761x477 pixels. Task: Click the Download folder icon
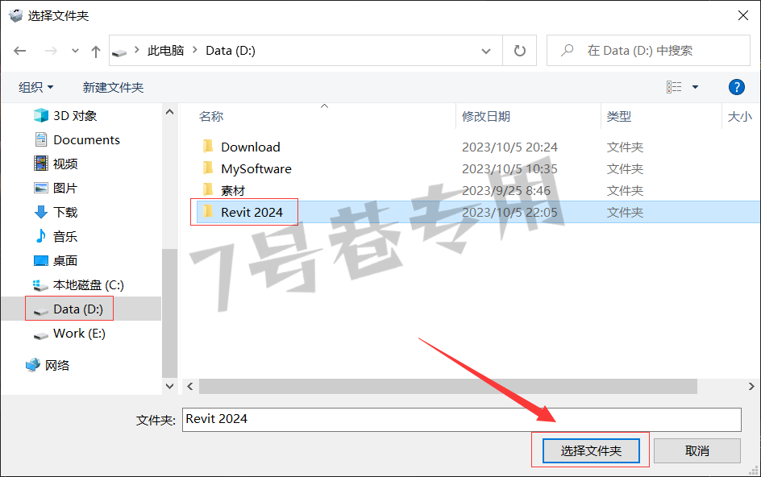208,146
